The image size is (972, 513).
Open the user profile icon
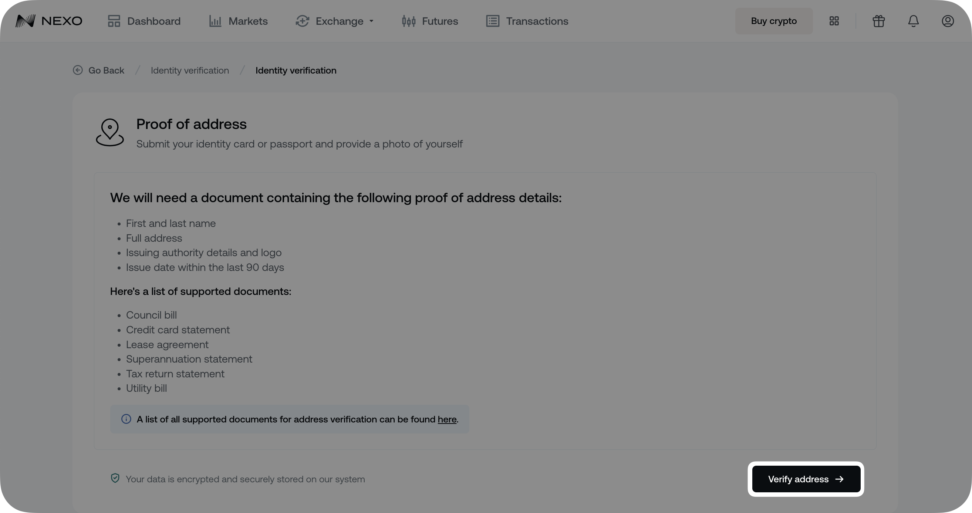coord(948,21)
